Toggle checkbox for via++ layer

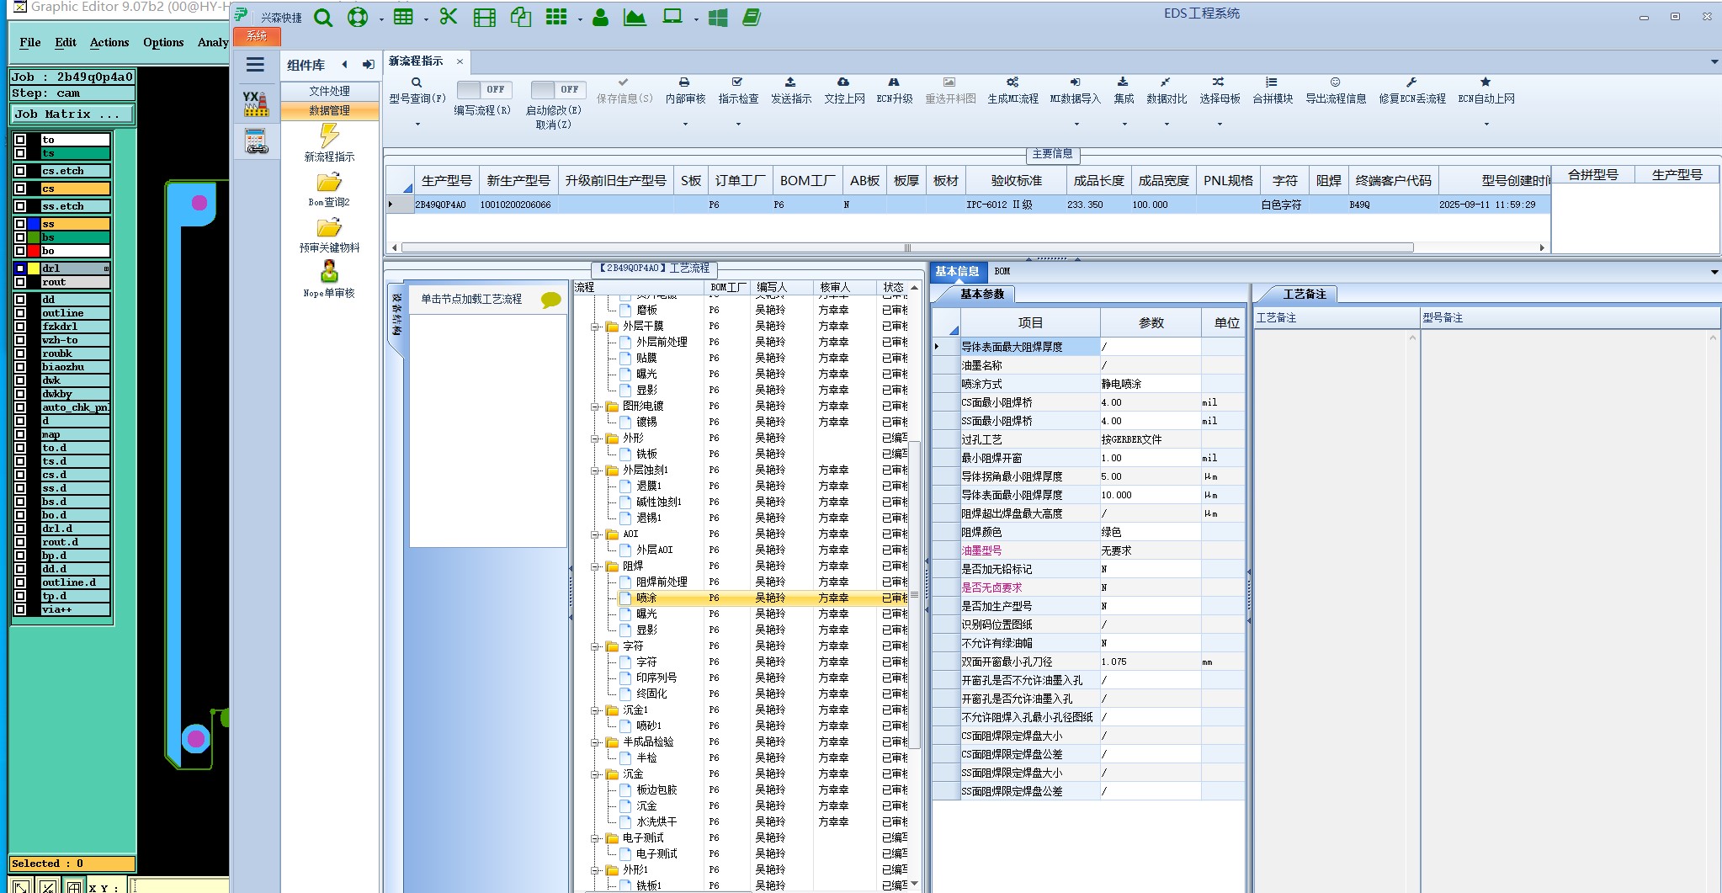[20, 609]
